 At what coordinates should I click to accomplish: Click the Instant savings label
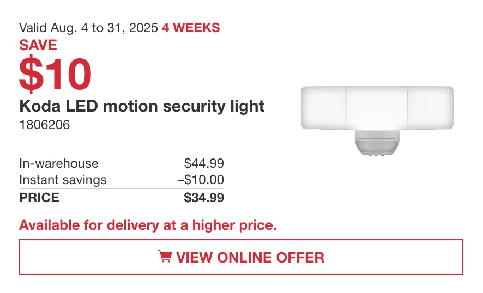tap(63, 180)
